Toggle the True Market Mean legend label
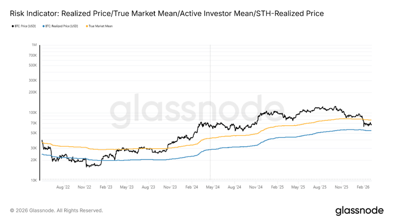Screen dimensions: 394x222 pos(100,26)
